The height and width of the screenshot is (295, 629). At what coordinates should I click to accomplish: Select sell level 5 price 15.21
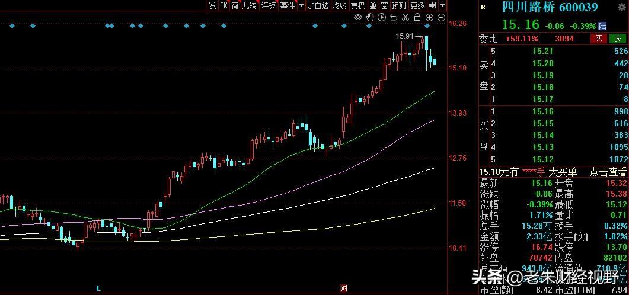click(543, 52)
